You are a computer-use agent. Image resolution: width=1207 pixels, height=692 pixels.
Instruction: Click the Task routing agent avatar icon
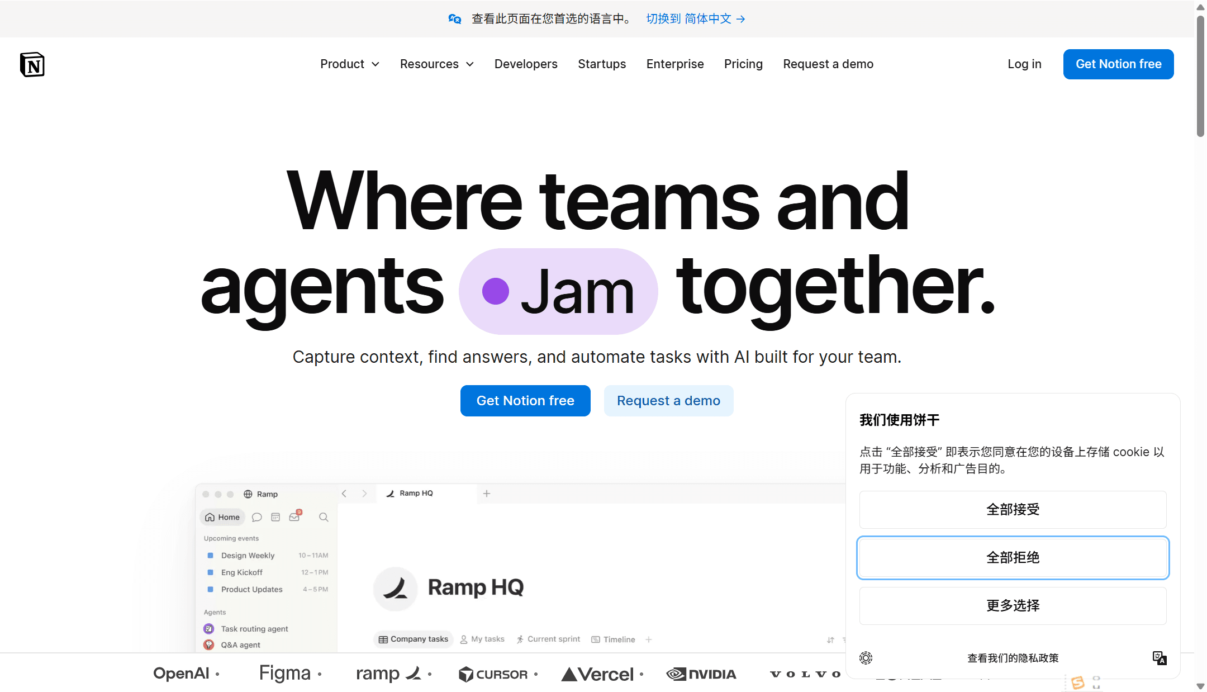209,629
